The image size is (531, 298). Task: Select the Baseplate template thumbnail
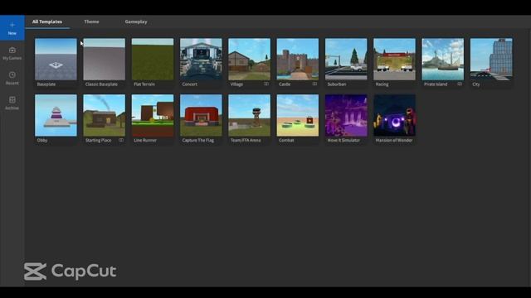(x=56, y=59)
